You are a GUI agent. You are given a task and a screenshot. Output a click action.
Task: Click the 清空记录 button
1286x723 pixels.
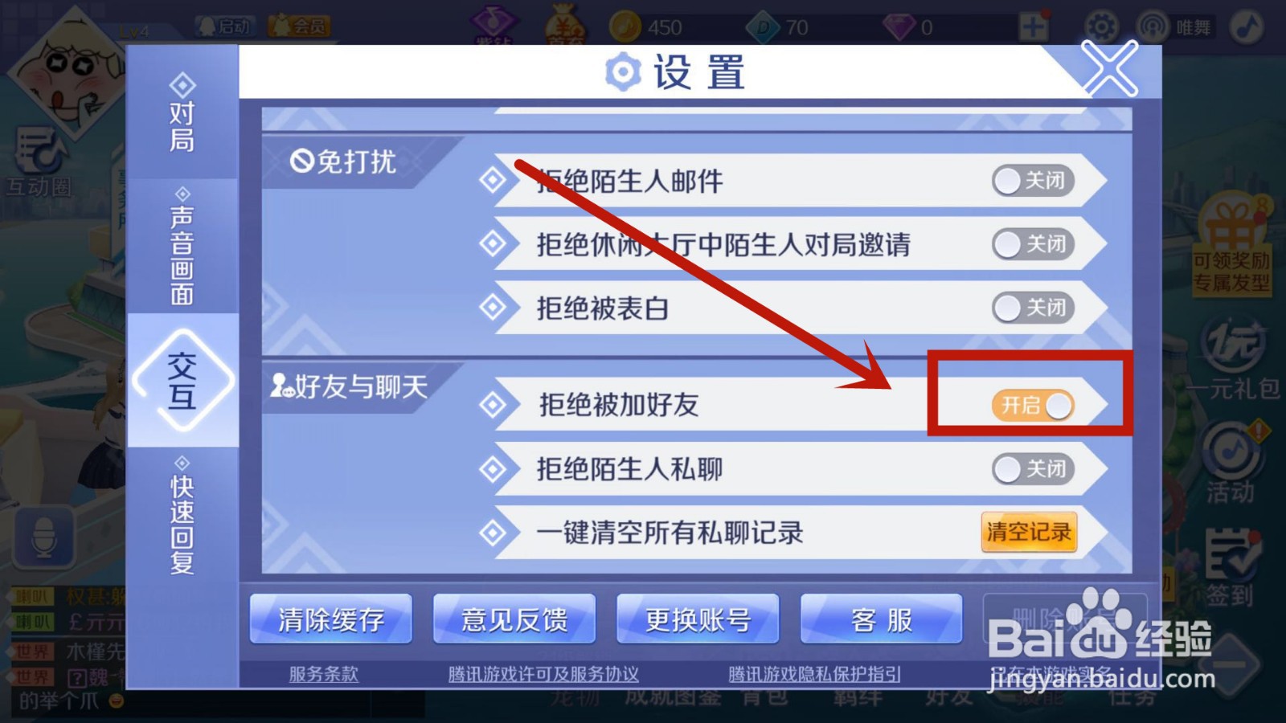(1029, 532)
